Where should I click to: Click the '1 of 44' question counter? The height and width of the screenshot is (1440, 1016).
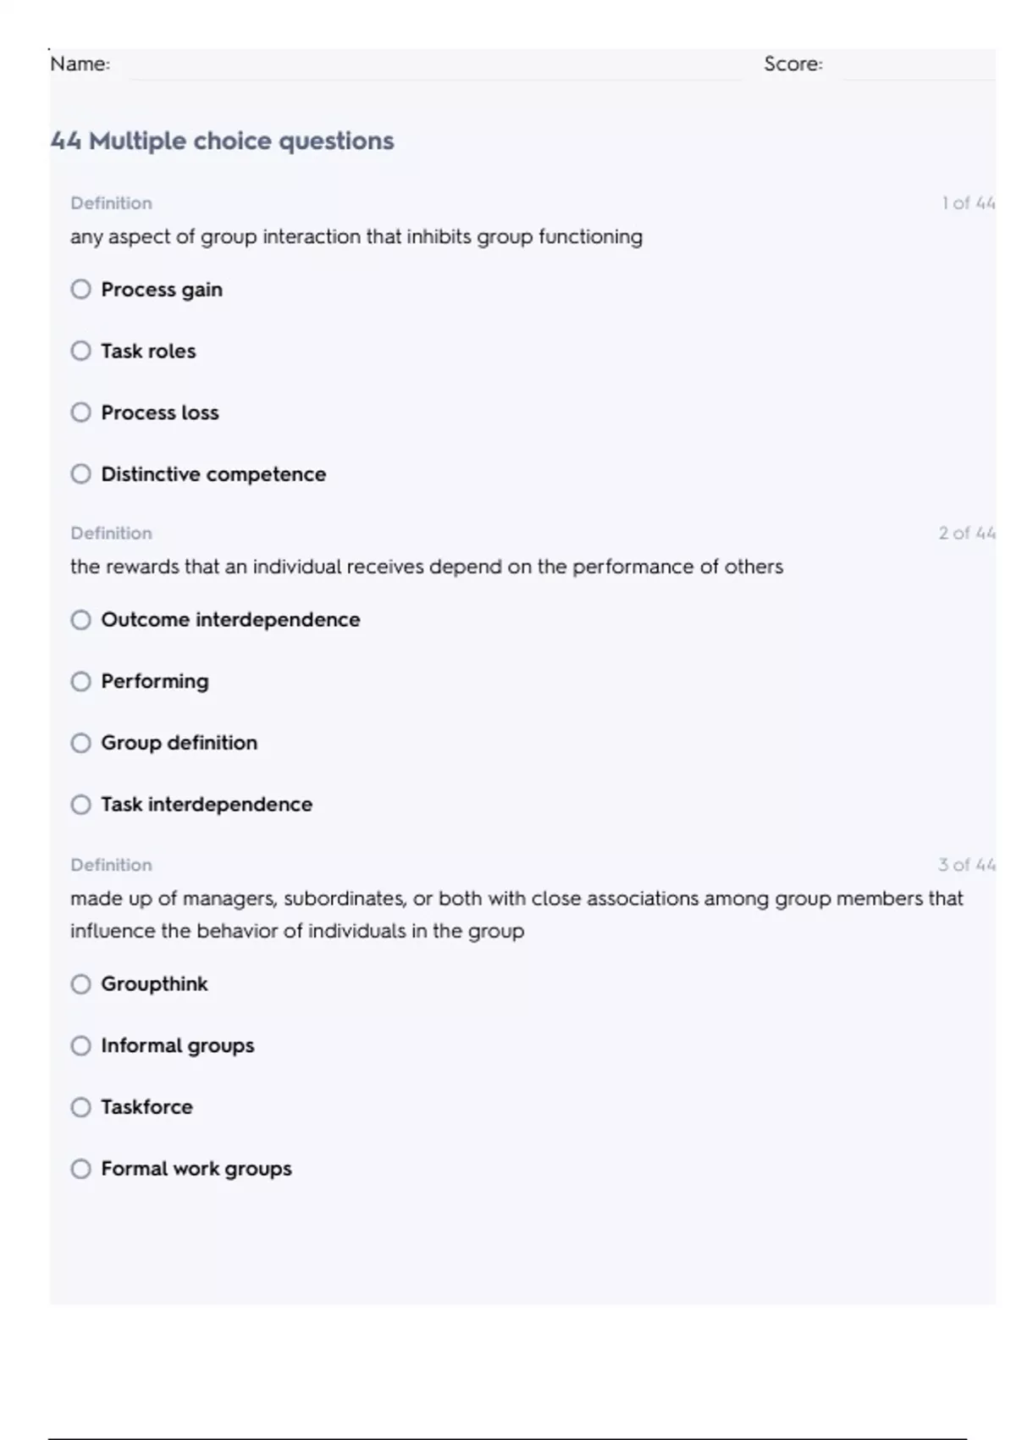[x=968, y=203]
